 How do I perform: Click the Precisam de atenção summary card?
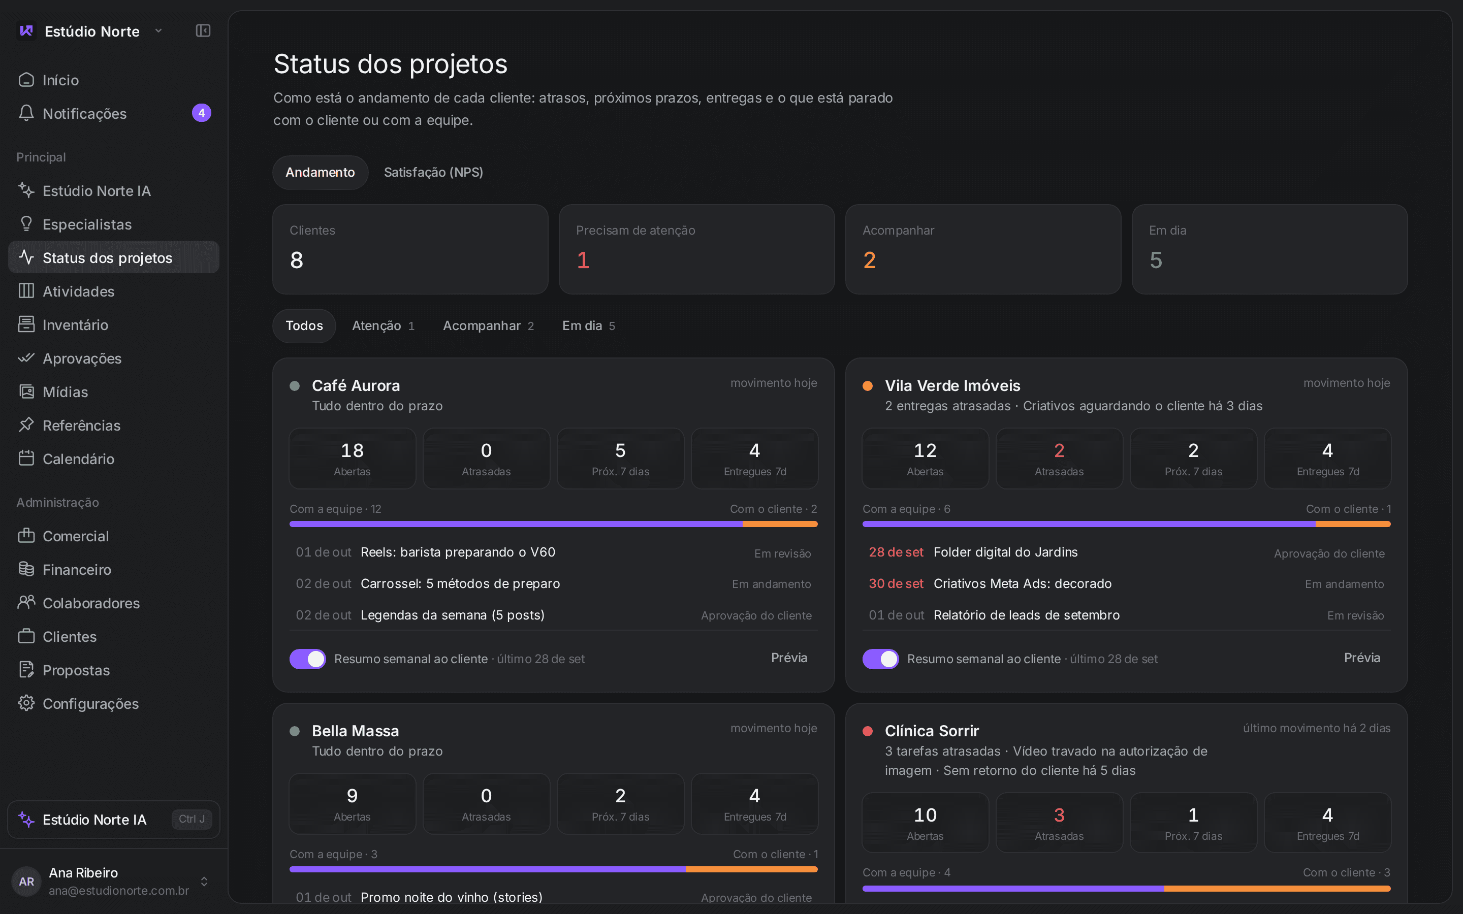[x=696, y=249]
